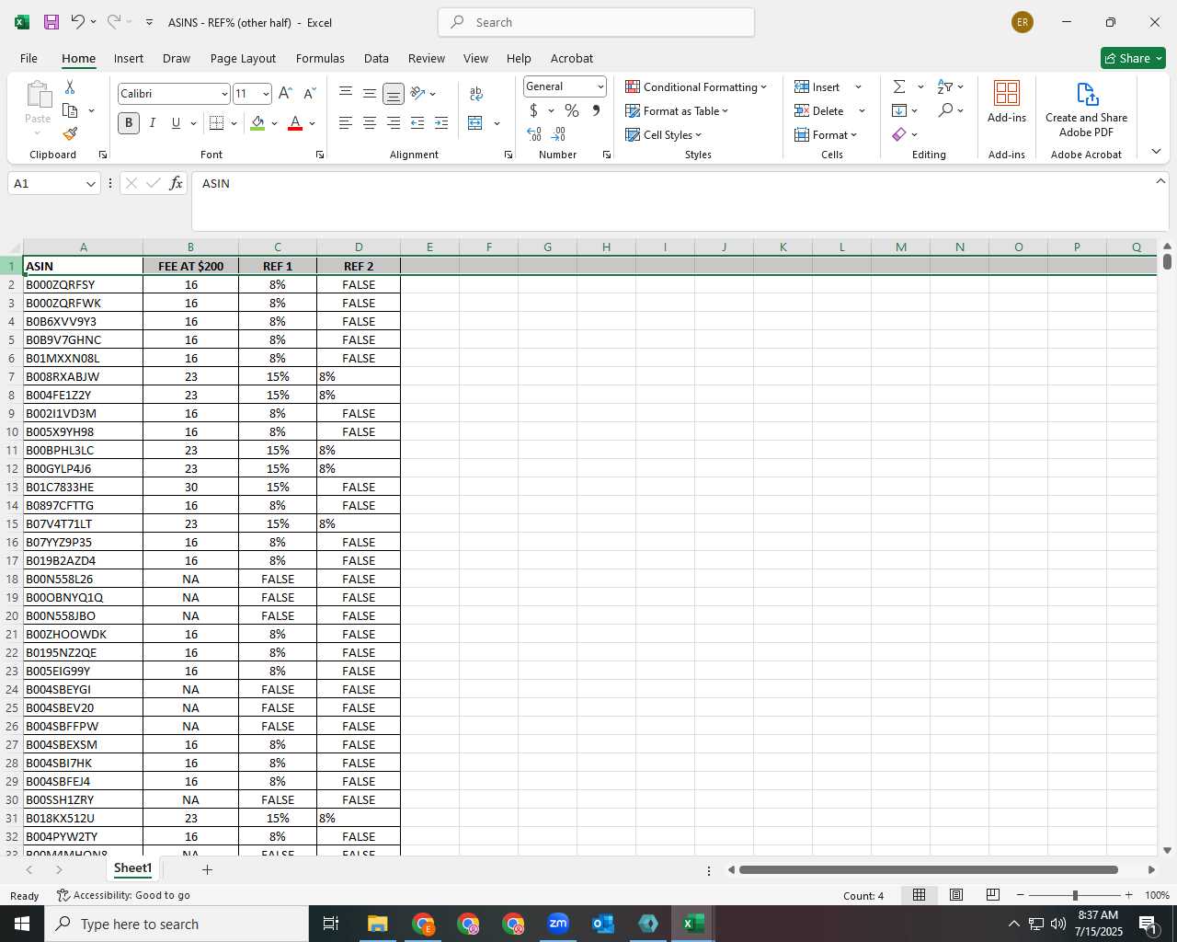This screenshot has width=1177, height=942.
Task: Click the Percent Style icon
Action: pos(572,110)
